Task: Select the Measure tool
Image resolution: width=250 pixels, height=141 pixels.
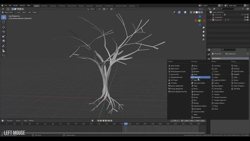Action: (x=4, y=51)
